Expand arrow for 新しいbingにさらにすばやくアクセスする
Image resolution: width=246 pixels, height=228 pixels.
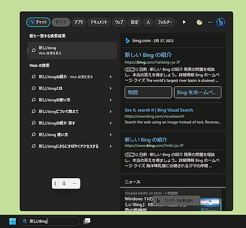click(110, 147)
